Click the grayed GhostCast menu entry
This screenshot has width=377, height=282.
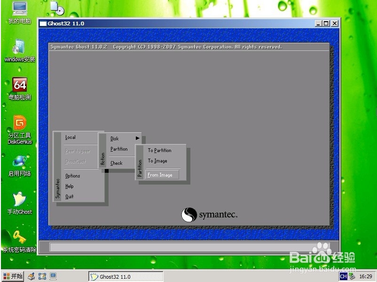click(75, 161)
